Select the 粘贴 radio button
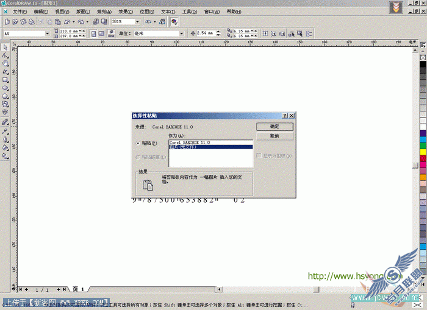This screenshot has height=310, width=427. [138, 143]
